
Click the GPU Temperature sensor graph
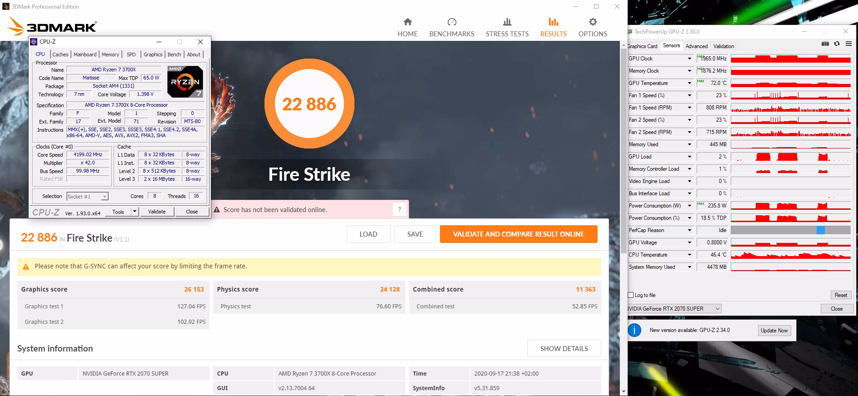pyautogui.click(x=791, y=83)
